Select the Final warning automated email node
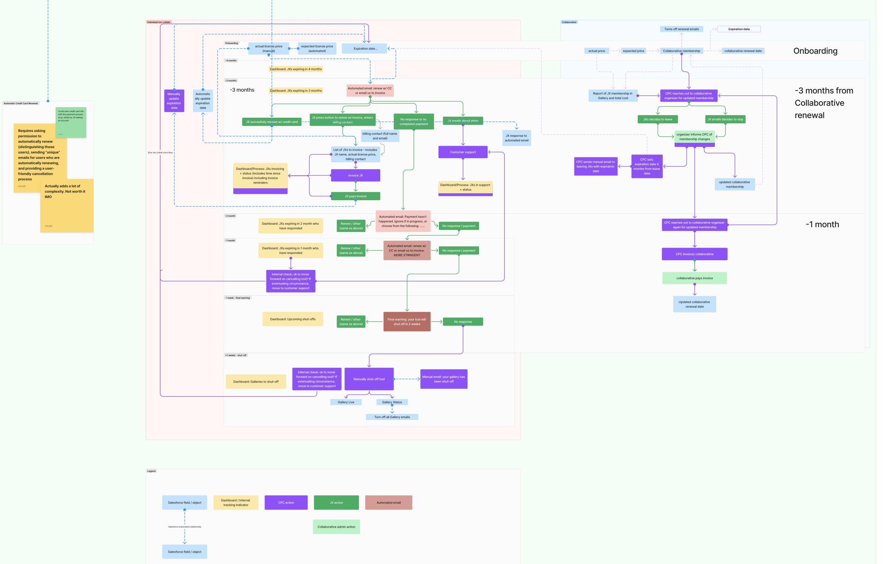 pos(407,322)
